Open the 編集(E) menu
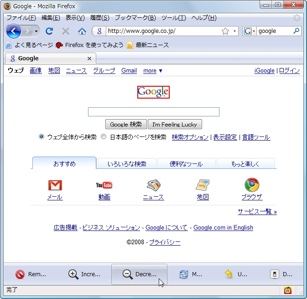Viewport: 307px width, 299px height. coord(51,18)
